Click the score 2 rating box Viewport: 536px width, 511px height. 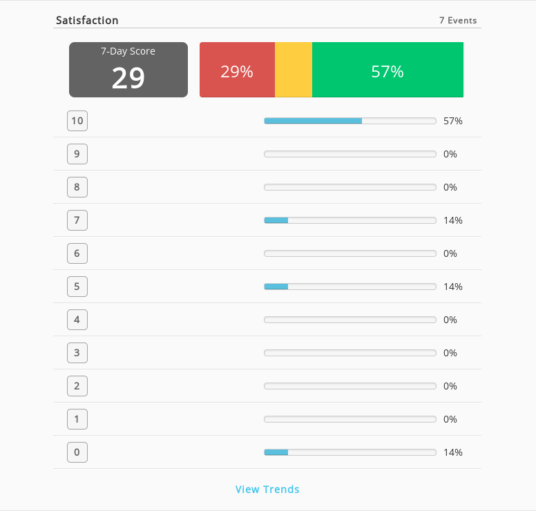point(77,386)
